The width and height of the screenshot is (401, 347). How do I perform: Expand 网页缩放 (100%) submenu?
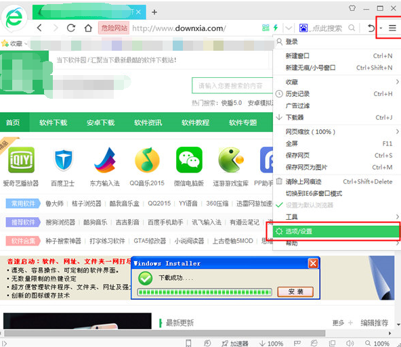pos(337,132)
